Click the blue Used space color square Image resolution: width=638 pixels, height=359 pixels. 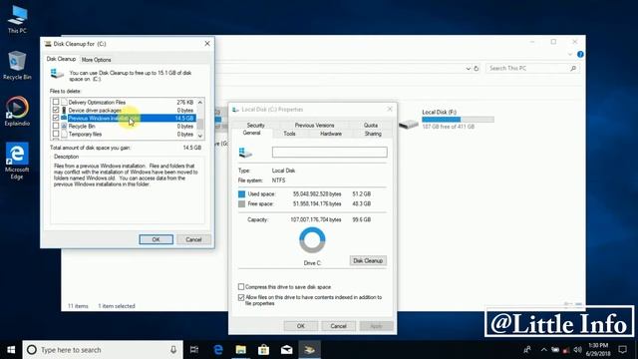coord(241,194)
